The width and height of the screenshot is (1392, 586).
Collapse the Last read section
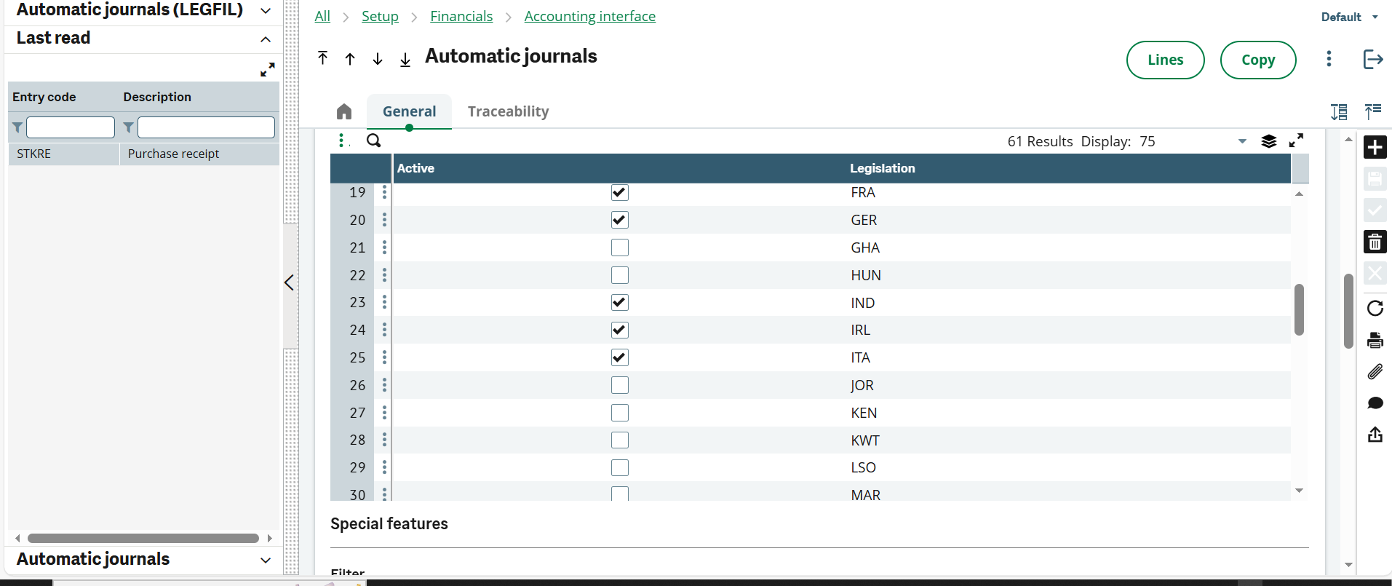coord(266,39)
